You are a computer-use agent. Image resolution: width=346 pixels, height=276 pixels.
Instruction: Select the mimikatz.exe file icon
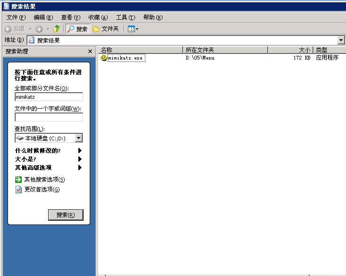(104, 58)
